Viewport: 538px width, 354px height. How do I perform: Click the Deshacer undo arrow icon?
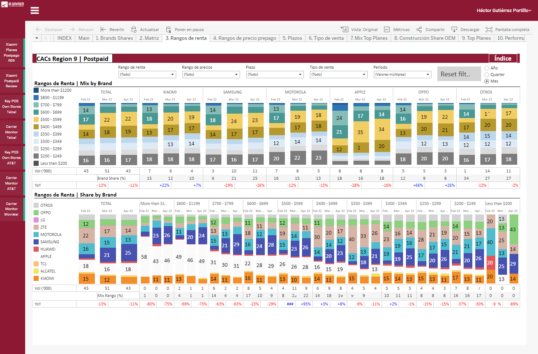38,30
